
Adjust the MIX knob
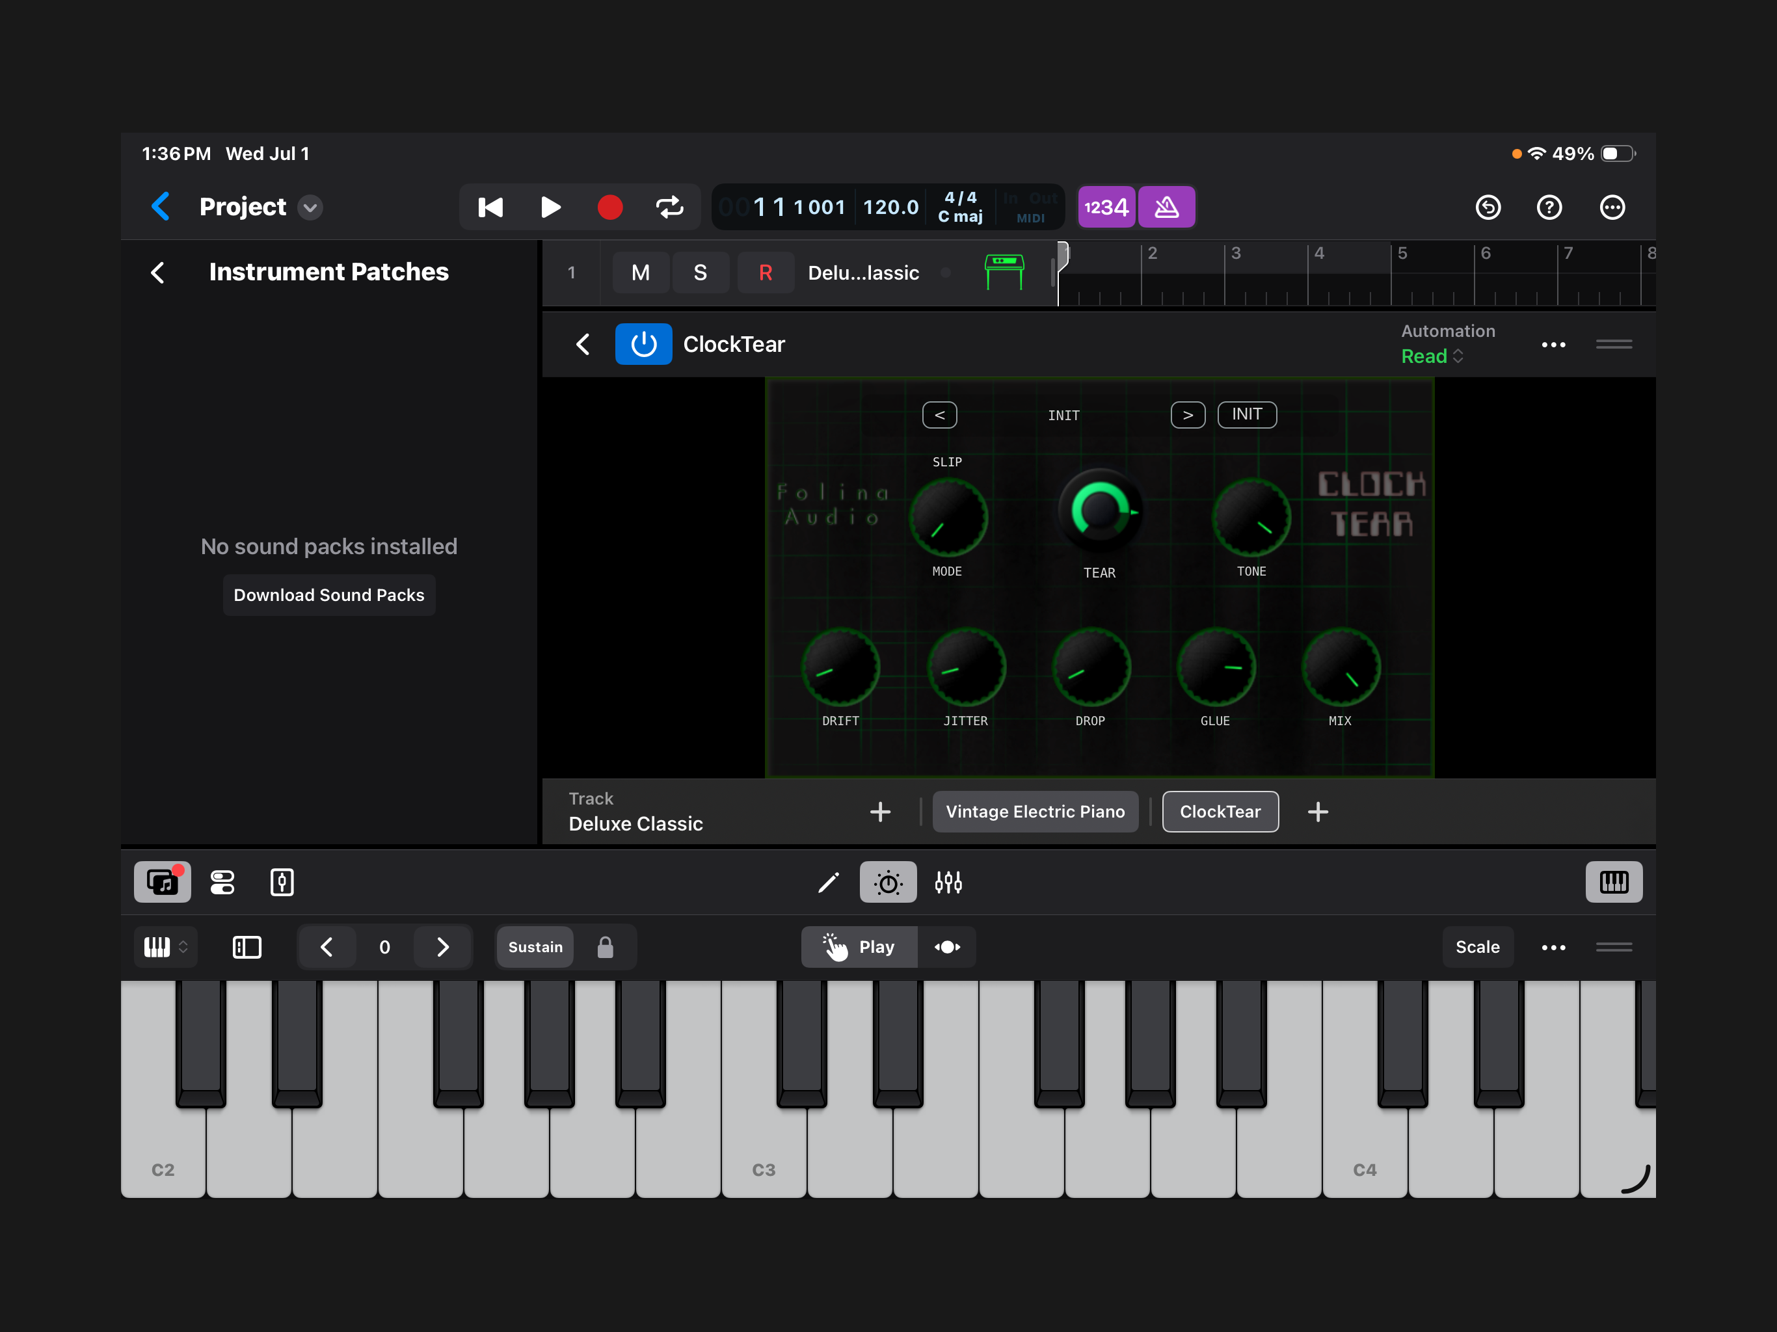[x=1341, y=667]
